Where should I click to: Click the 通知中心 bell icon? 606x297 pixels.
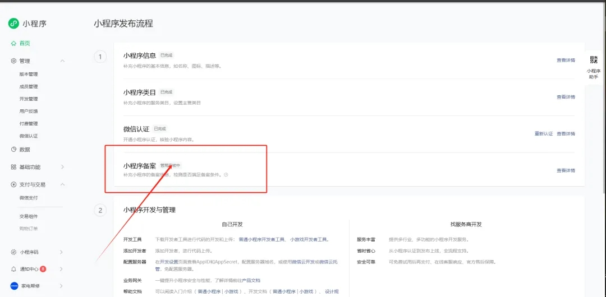click(13, 269)
